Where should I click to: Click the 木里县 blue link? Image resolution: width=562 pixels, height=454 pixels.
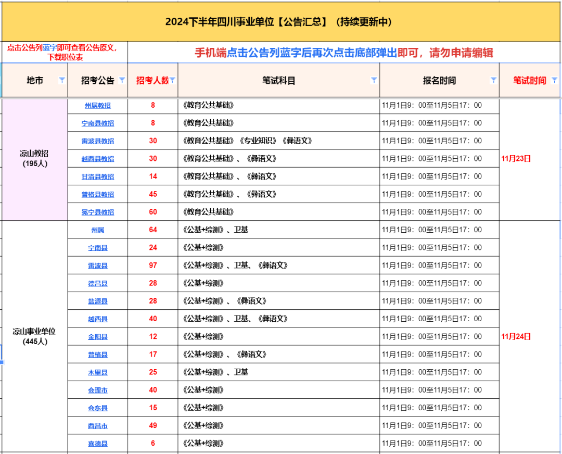tap(98, 372)
